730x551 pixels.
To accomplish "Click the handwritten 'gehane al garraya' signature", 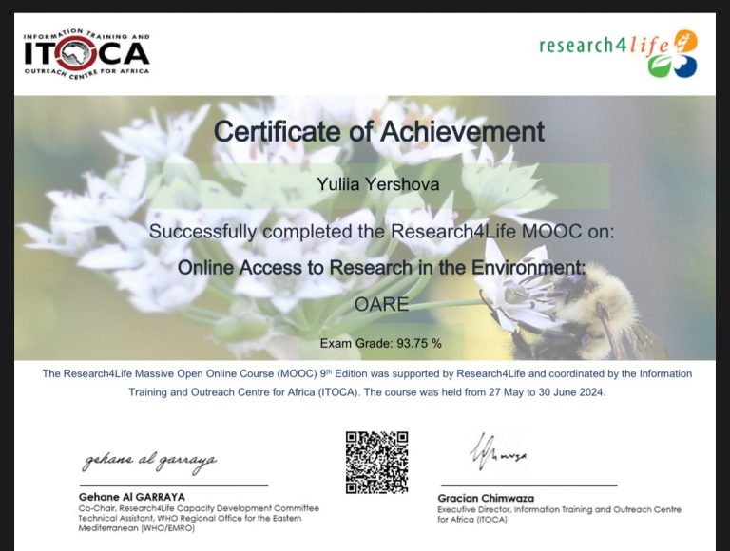I will (149, 461).
